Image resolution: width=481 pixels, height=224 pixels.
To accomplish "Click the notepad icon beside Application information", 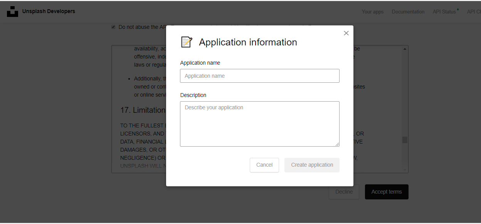I will click(x=187, y=42).
